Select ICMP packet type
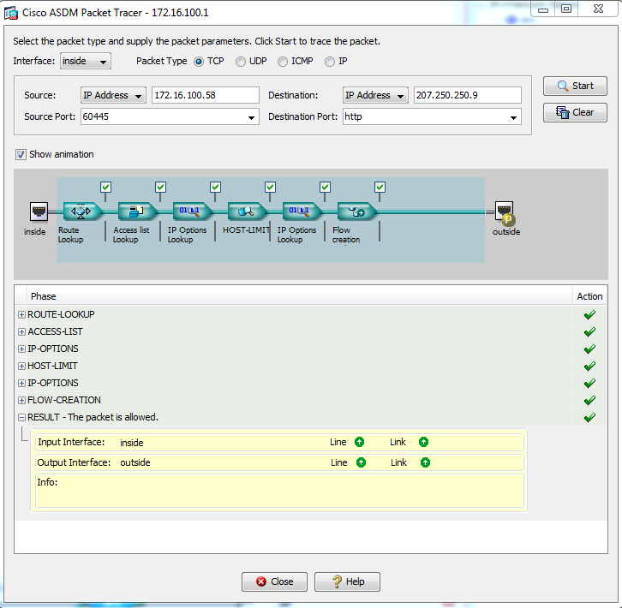 [283, 62]
